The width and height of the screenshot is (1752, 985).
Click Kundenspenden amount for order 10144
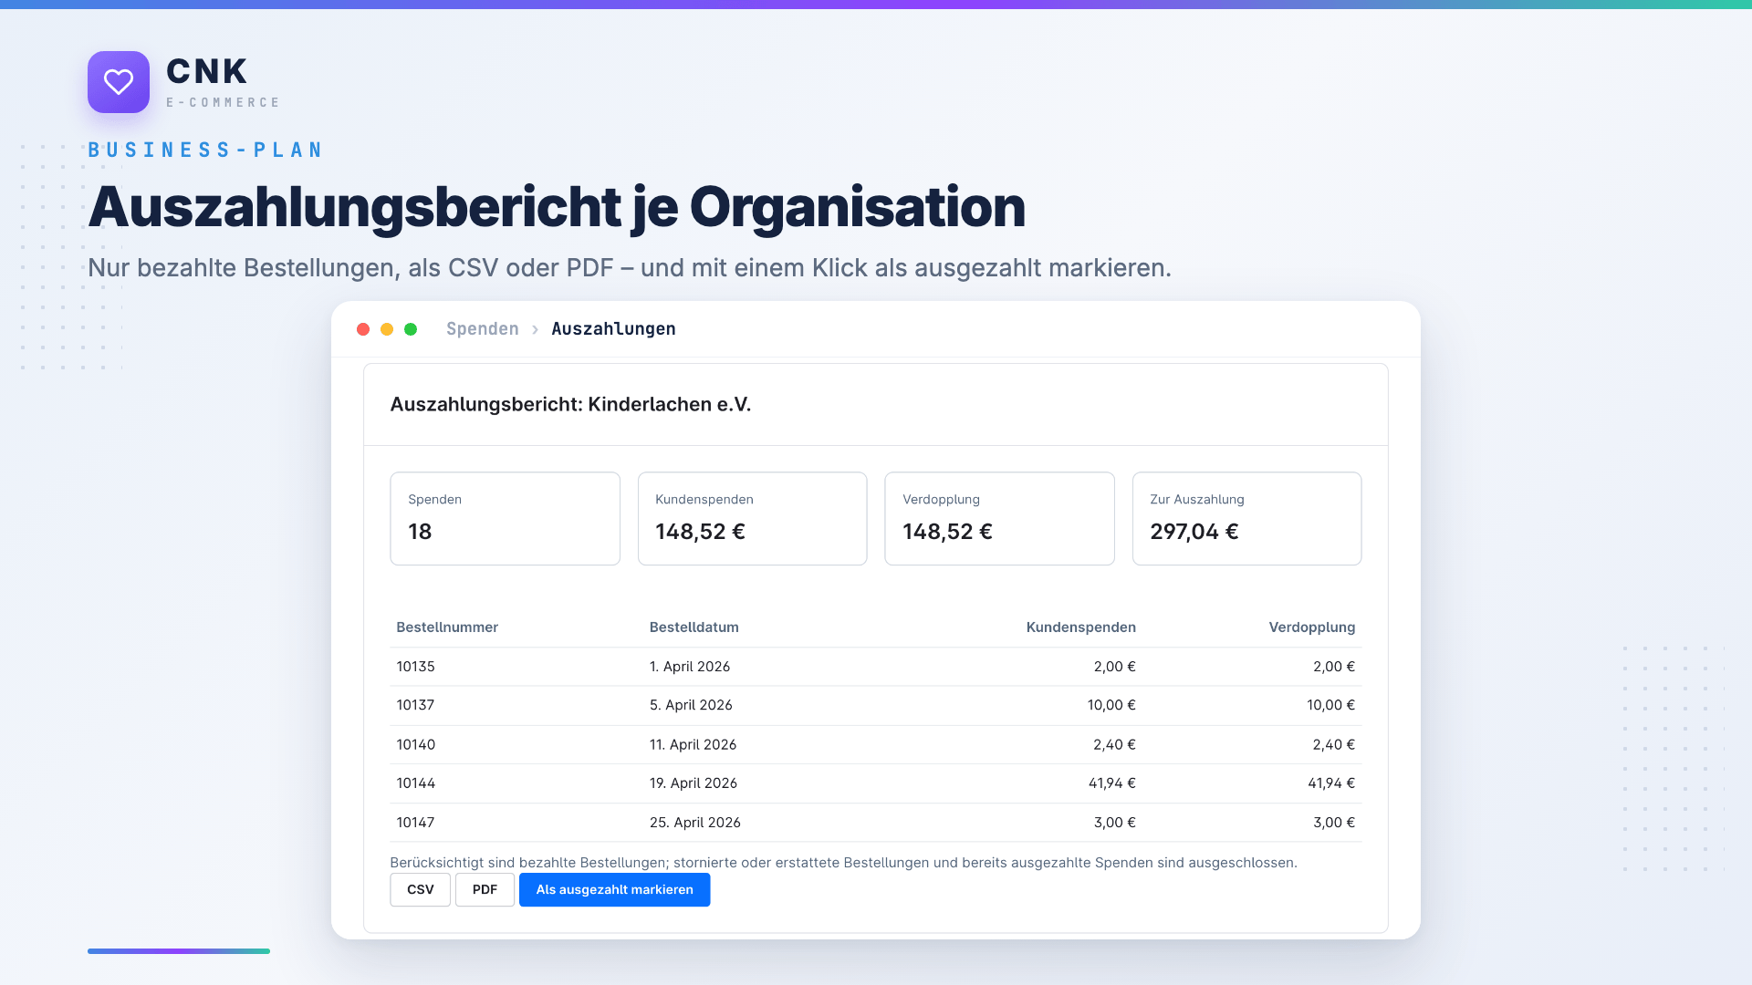(x=1111, y=783)
